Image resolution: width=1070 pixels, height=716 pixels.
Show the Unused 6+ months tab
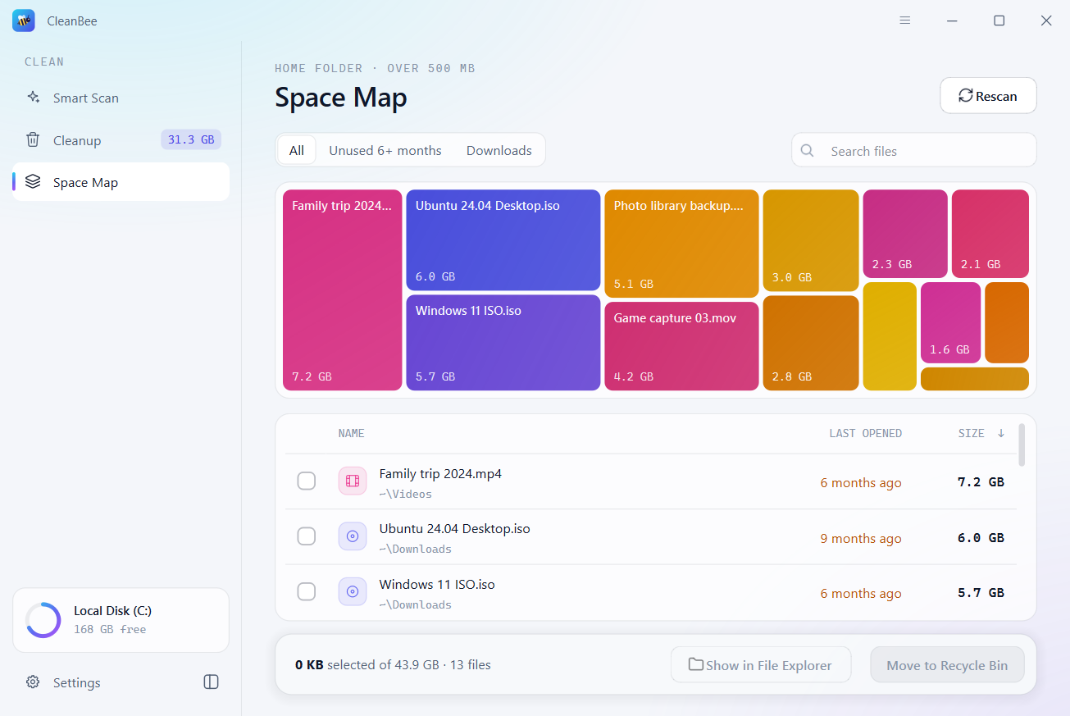click(385, 150)
